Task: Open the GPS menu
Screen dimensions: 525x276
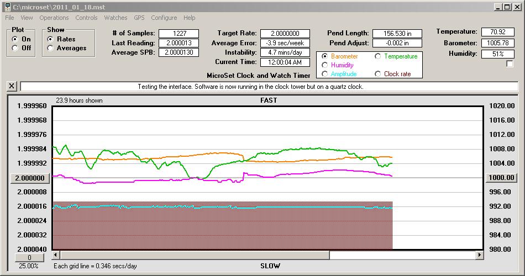Action: point(139,18)
